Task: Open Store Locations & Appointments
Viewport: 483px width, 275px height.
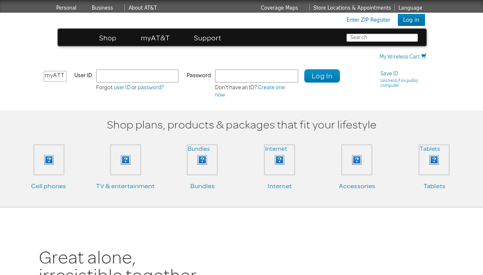Action: pos(352,8)
